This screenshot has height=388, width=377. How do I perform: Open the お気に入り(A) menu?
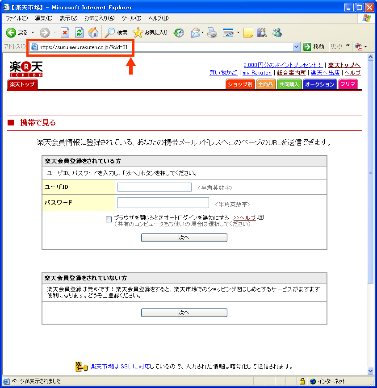[100, 18]
